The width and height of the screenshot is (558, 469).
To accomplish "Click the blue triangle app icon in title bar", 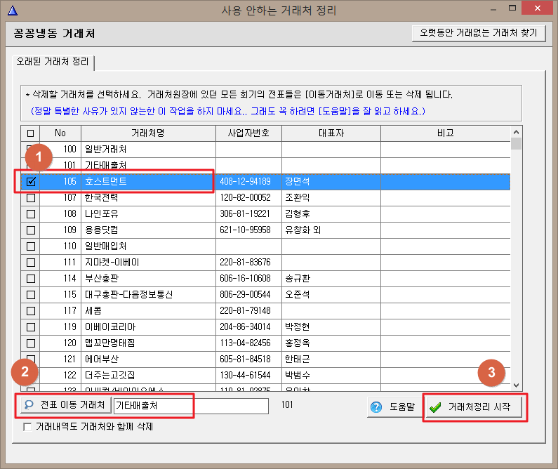I will (x=13, y=11).
